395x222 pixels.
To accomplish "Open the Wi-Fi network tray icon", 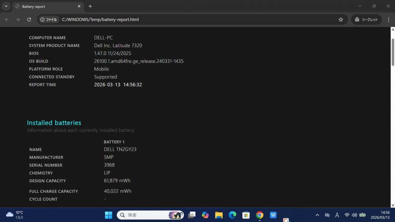I will tap(347, 215).
